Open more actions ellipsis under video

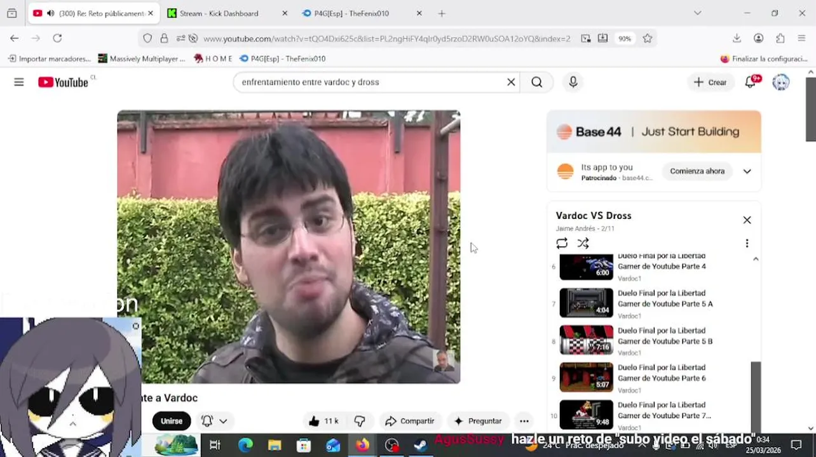pyautogui.click(x=524, y=421)
